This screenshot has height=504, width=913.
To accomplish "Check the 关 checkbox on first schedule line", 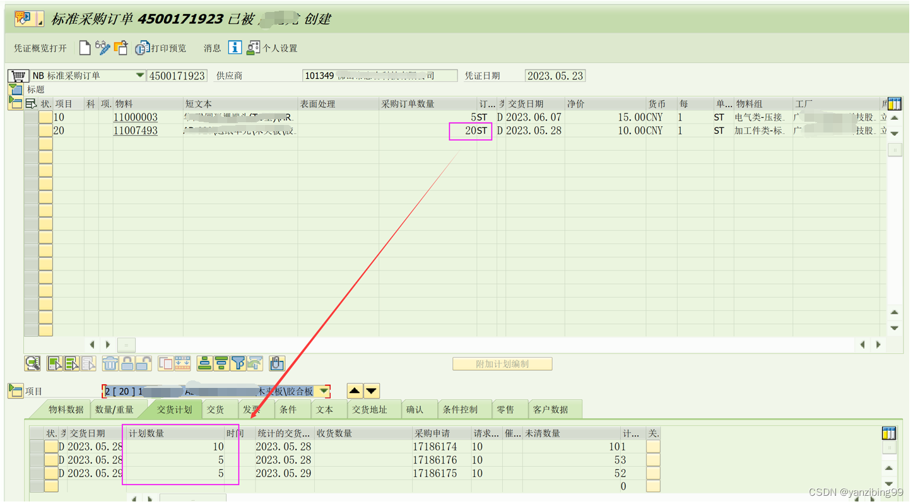I will click(x=652, y=447).
